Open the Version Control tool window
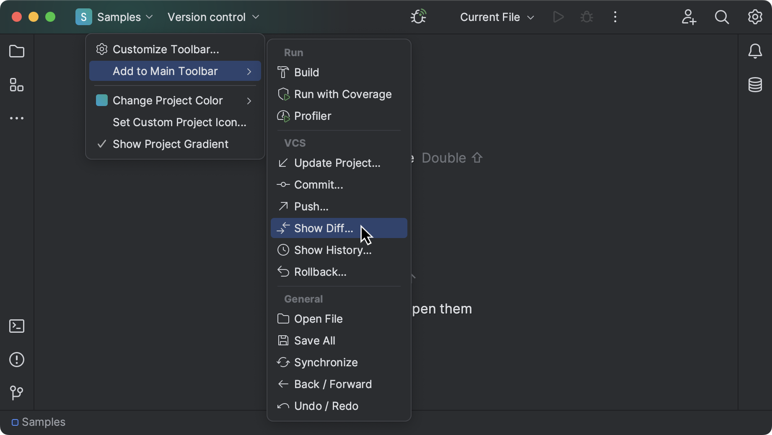Image resolution: width=772 pixels, height=435 pixels. pyautogui.click(x=17, y=393)
